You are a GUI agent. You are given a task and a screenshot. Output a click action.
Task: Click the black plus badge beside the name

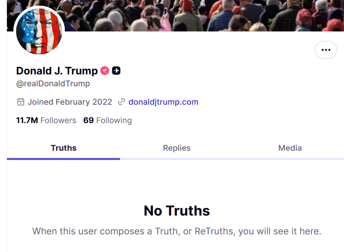116,71
